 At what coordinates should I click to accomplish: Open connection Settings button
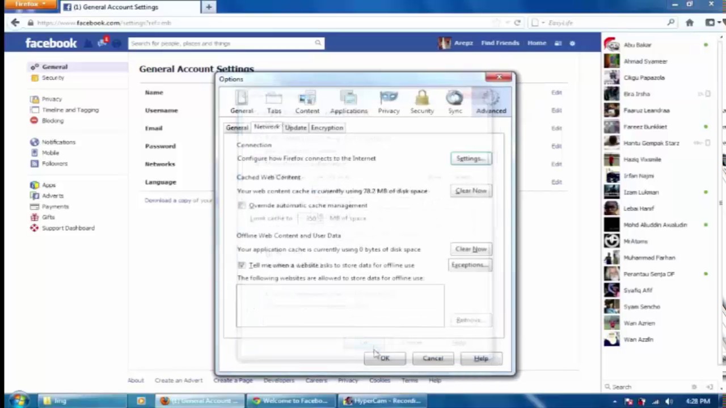click(471, 159)
